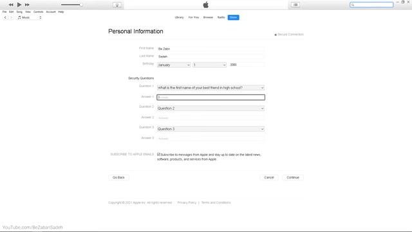The height and width of the screenshot is (232, 412).
Task: Open the Question 1 security question dropdown
Action: click(211, 88)
